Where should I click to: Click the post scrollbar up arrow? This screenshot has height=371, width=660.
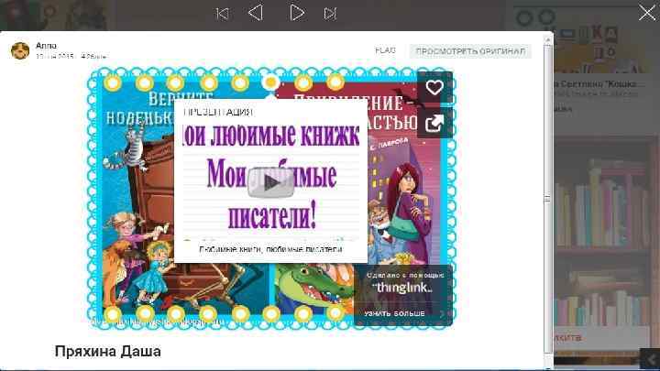547,40
